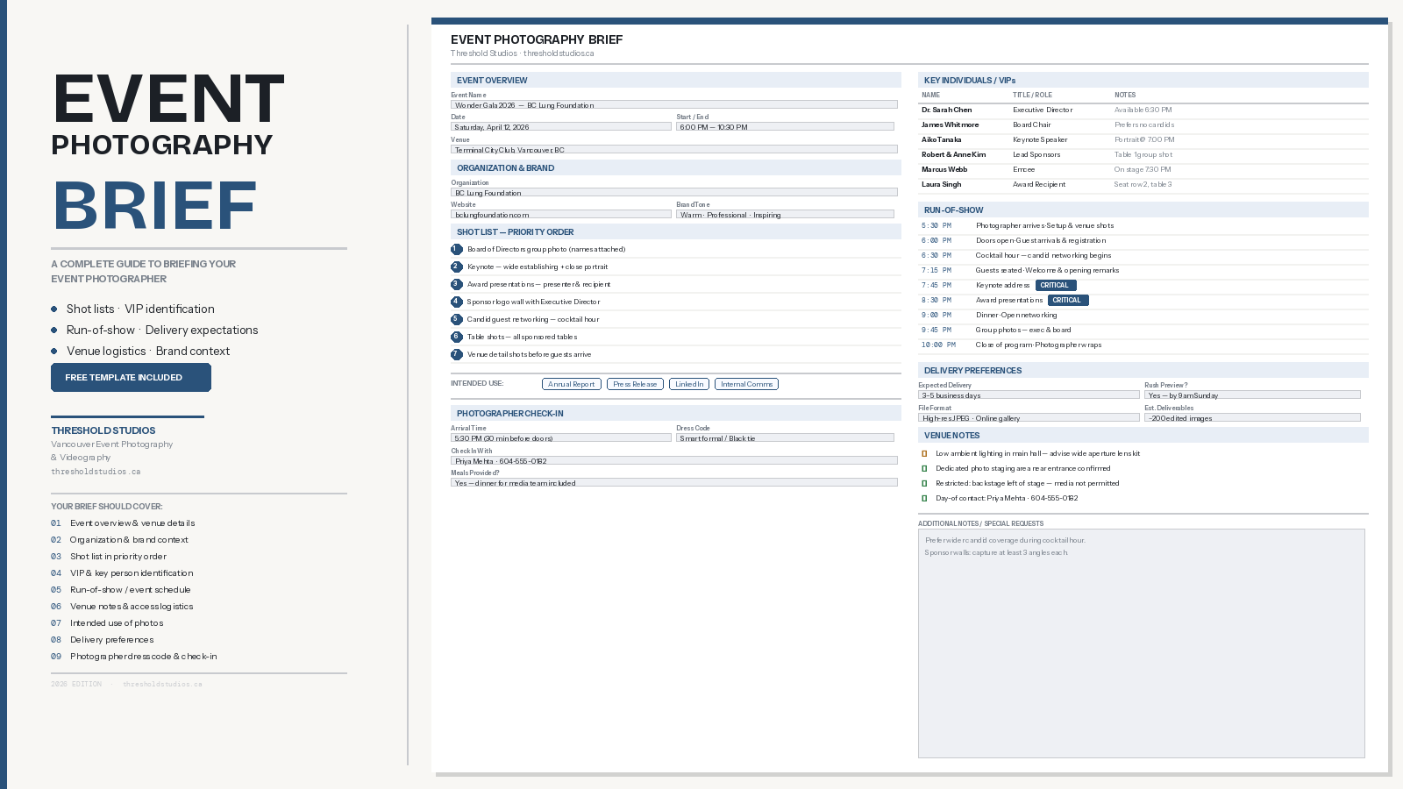Open thresholdstudios.ca link under Threshold Studios
The height and width of the screenshot is (789, 1403).
coord(96,472)
